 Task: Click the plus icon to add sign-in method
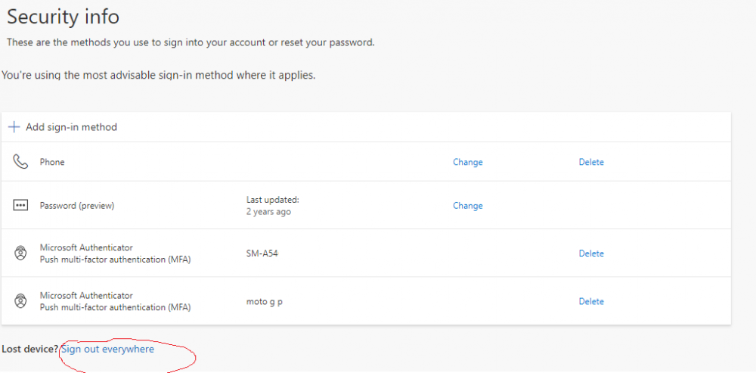[14, 127]
